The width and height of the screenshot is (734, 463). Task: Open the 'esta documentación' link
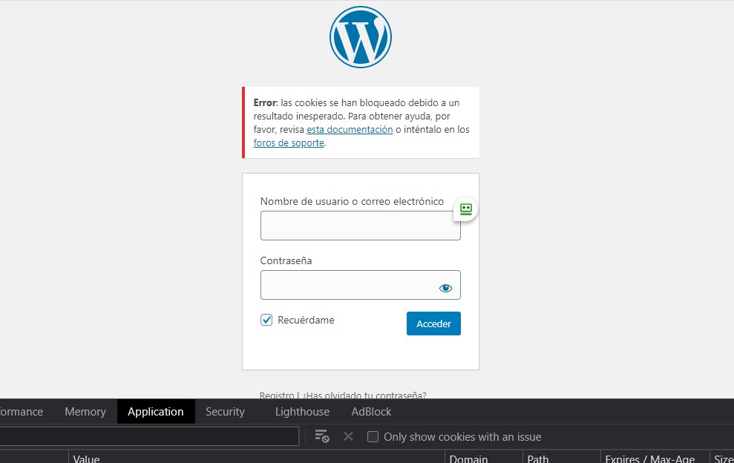350,129
